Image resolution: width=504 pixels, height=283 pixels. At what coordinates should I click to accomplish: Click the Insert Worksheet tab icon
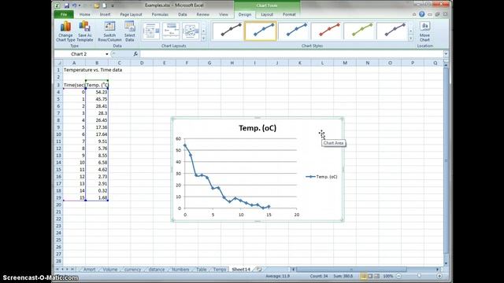[x=259, y=270]
